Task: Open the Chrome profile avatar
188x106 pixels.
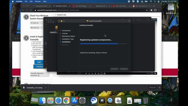Action: [155, 10]
